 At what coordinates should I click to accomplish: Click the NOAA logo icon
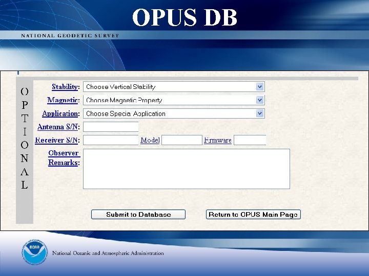pos(35,253)
